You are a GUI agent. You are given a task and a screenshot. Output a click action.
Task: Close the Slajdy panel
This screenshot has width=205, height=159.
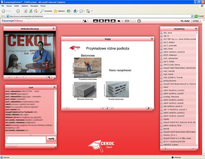[x=152, y=39]
